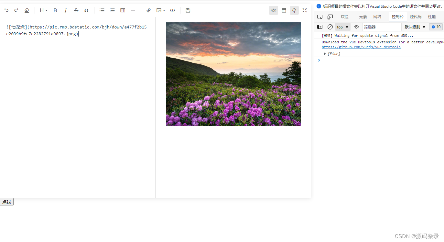Toggle the table of contents panel
This screenshot has height=242, width=444.
click(x=284, y=10)
